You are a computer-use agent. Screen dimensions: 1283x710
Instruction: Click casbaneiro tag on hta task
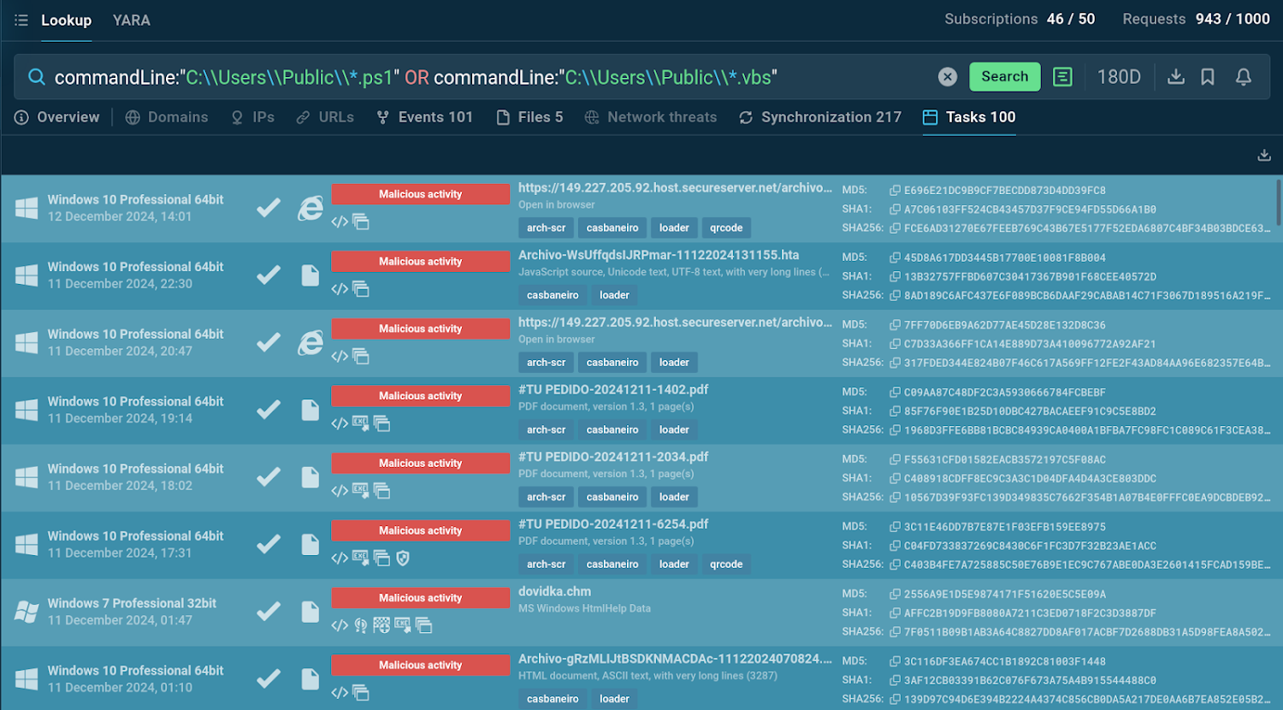[x=553, y=295]
